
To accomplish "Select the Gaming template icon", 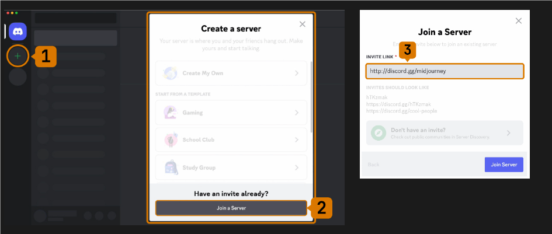I will coord(171,113).
